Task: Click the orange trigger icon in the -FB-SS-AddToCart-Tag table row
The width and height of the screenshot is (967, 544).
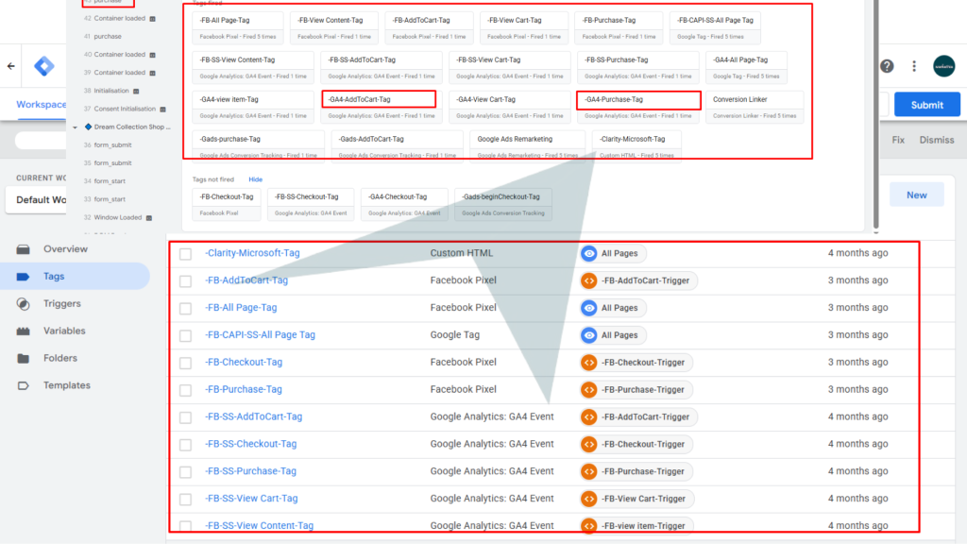Action: 589,416
